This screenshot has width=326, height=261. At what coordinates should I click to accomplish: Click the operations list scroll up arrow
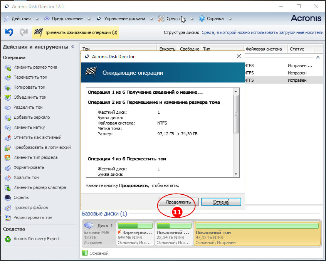tap(236, 91)
